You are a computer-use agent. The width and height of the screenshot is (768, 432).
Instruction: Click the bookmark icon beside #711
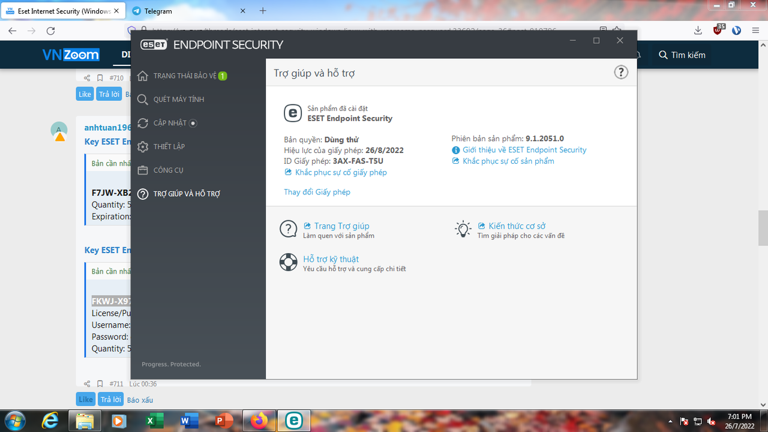coord(100,384)
